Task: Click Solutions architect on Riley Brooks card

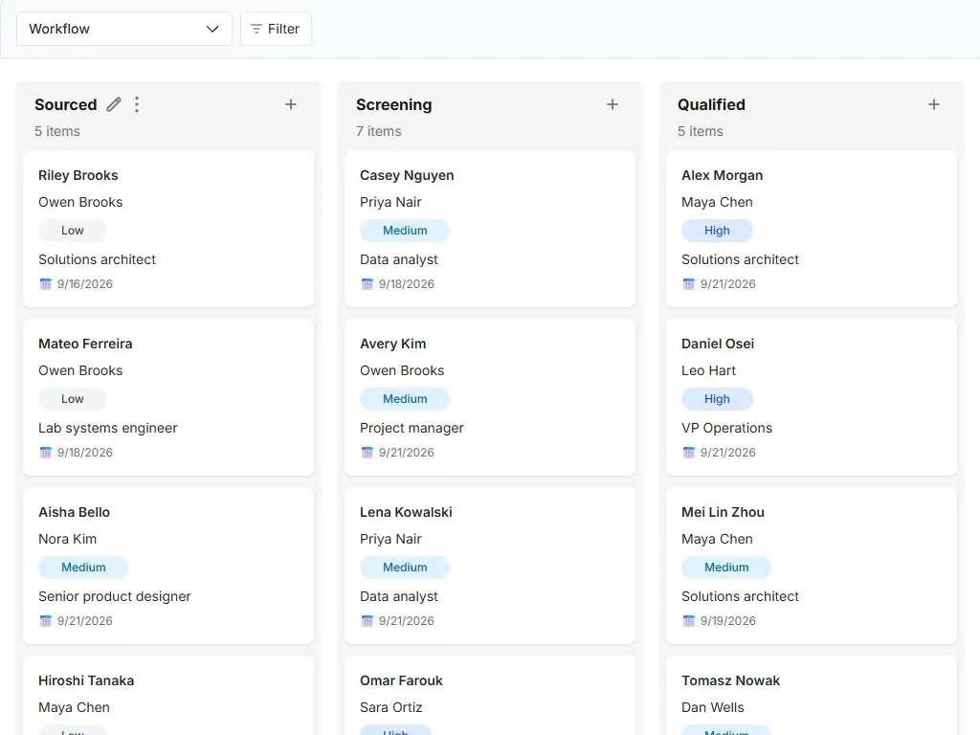Action: coord(97,259)
